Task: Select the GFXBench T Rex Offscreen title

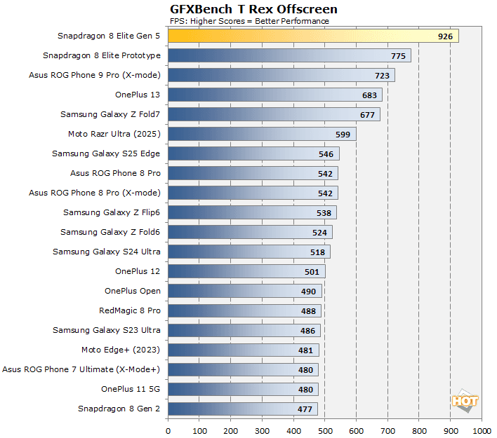Action: click(253, 9)
